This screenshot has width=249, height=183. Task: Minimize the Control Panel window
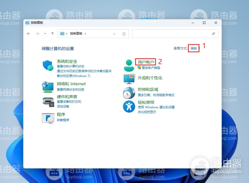(193, 23)
